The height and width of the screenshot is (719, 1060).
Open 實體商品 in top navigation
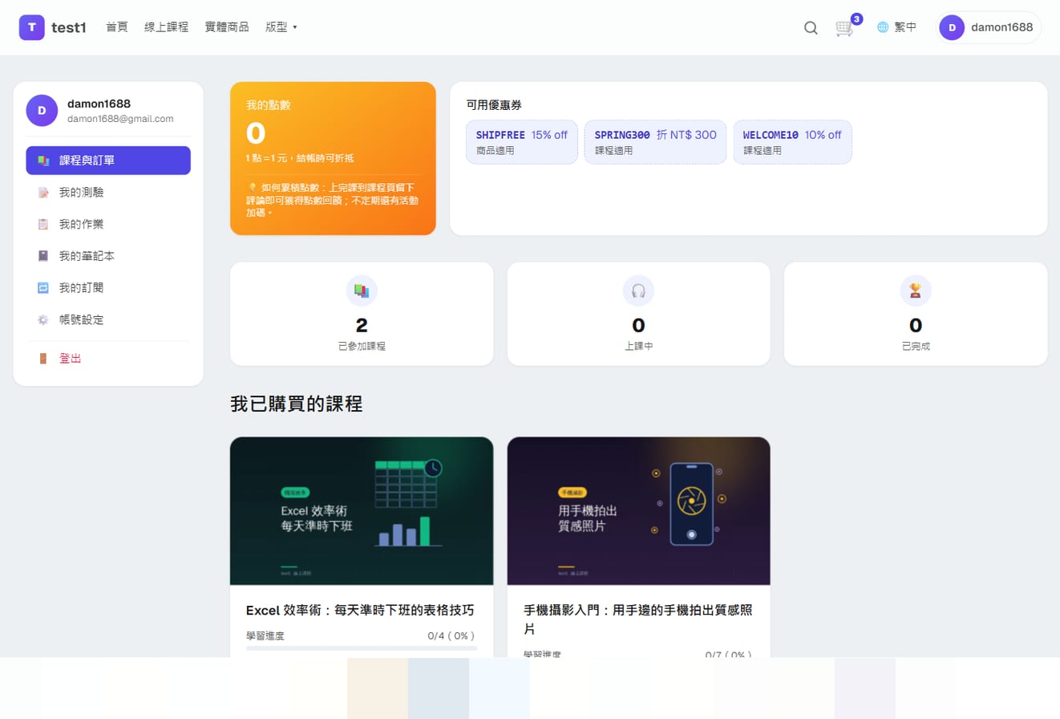tap(227, 27)
